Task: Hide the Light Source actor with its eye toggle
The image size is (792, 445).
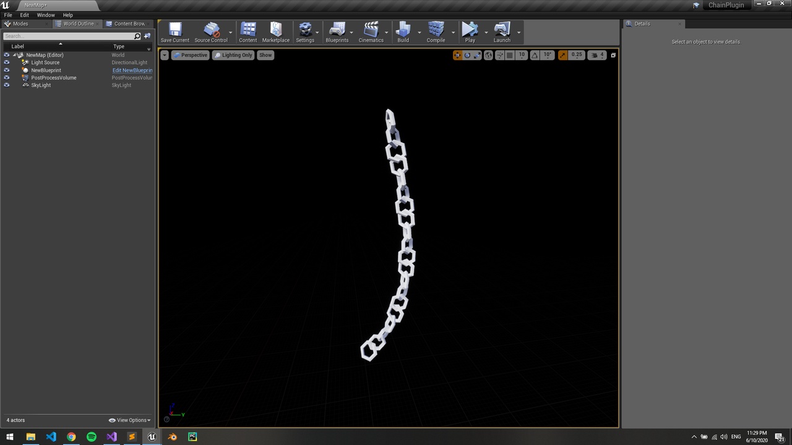Action: tap(6, 62)
